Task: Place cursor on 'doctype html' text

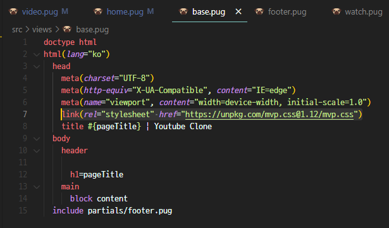Action: pos(70,42)
